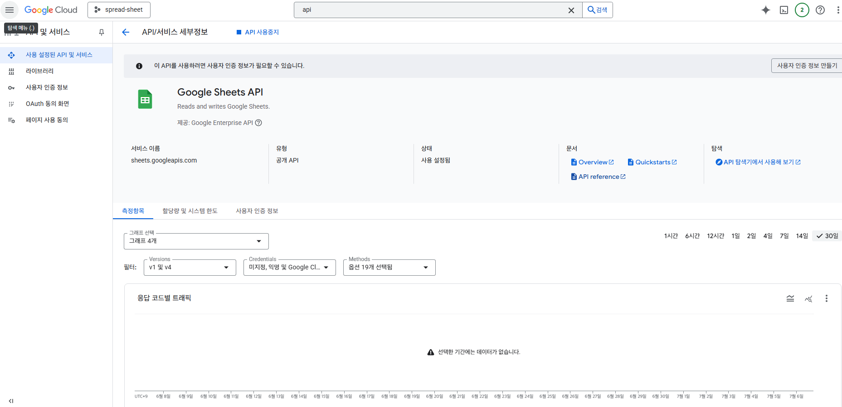842x407 pixels.
Task: Open OAuth 동의 화면 in the sidebar
Action: tap(56, 104)
